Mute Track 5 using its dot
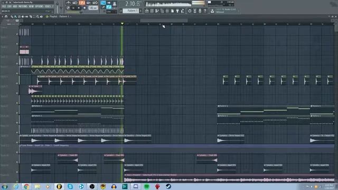338x190 pixels. [x=17, y=73]
